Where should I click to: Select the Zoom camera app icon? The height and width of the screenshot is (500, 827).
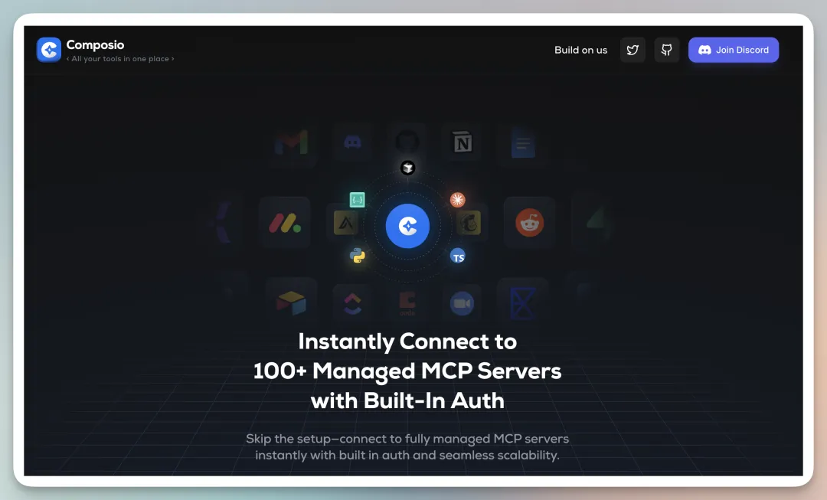tap(462, 303)
